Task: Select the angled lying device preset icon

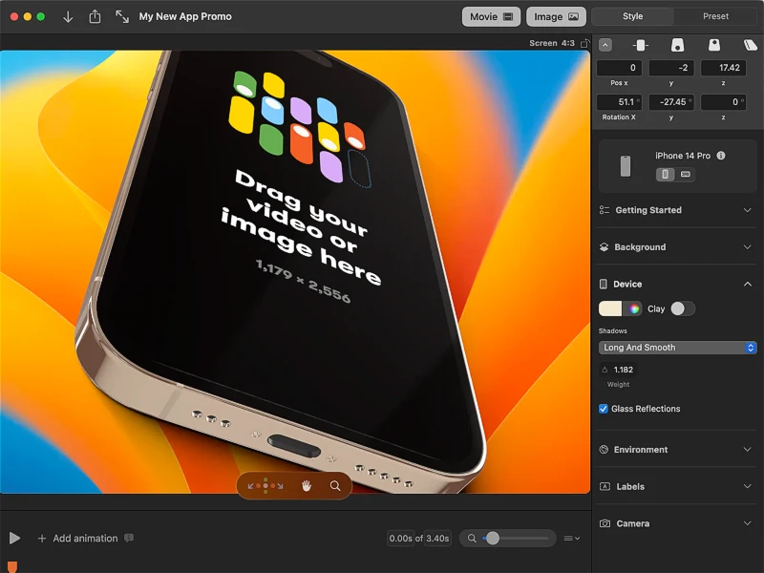Action: pyautogui.click(x=751, y=45)
